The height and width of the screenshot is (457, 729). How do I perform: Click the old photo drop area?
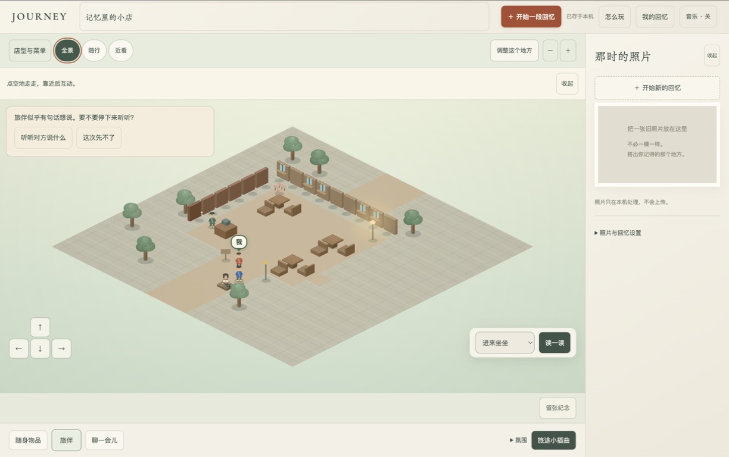[657, 145]
